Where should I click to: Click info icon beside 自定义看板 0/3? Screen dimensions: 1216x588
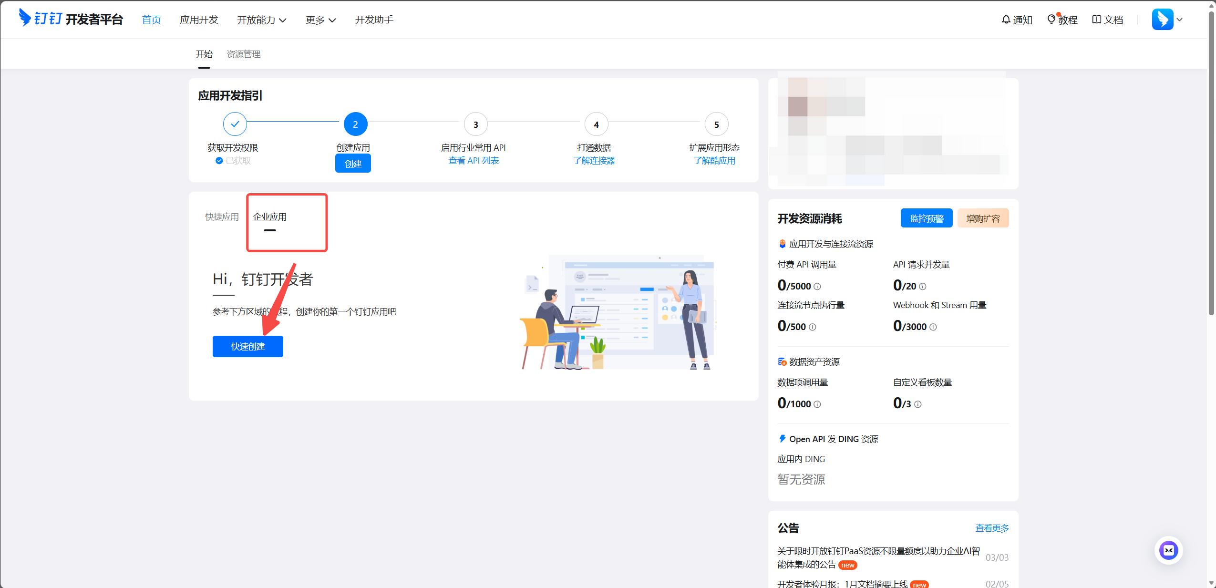click(x=917, y=404)
